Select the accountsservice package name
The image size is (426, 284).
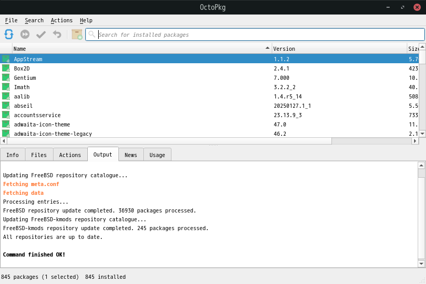(37, 115)
